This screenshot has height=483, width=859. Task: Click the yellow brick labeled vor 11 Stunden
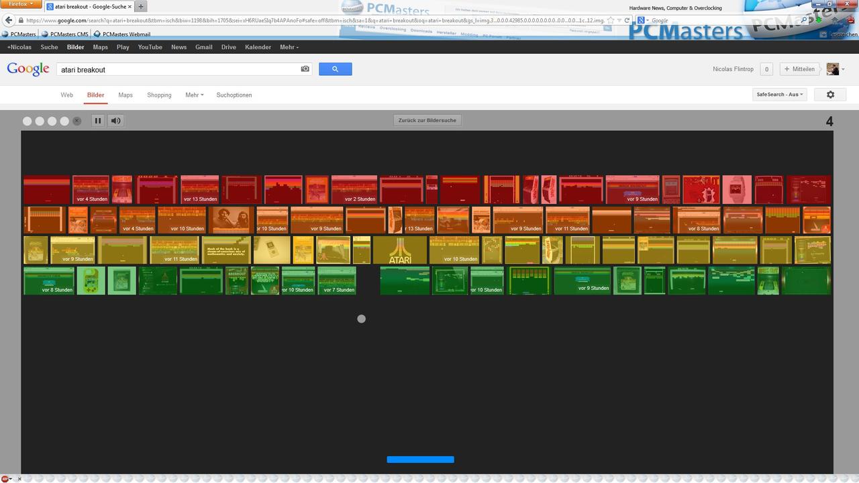pos(174,250)
